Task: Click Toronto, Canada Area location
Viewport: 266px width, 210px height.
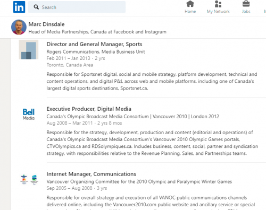Action: (x=70, y=65)
